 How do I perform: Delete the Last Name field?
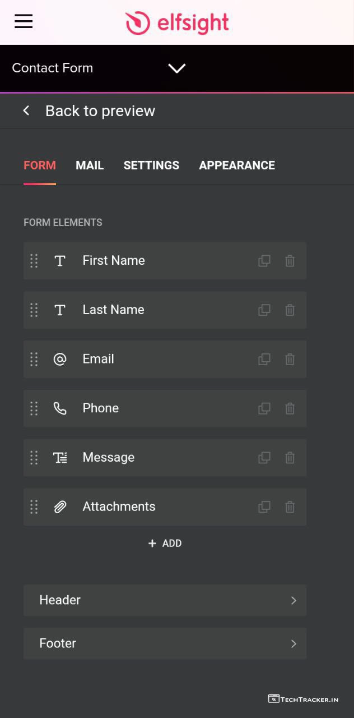290,310
